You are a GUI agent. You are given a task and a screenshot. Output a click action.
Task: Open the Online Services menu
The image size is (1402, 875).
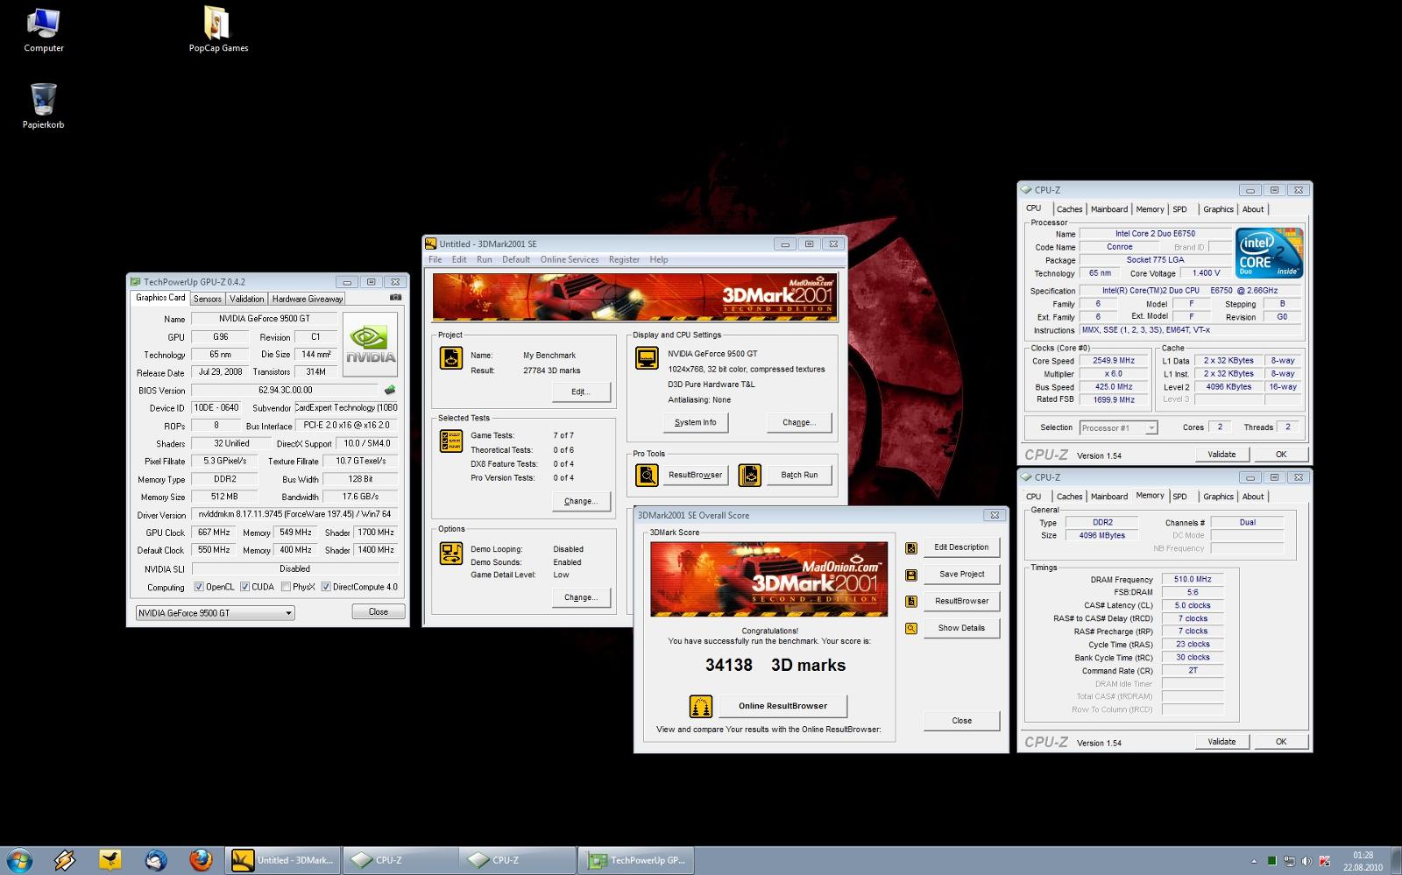pos(570,259)
